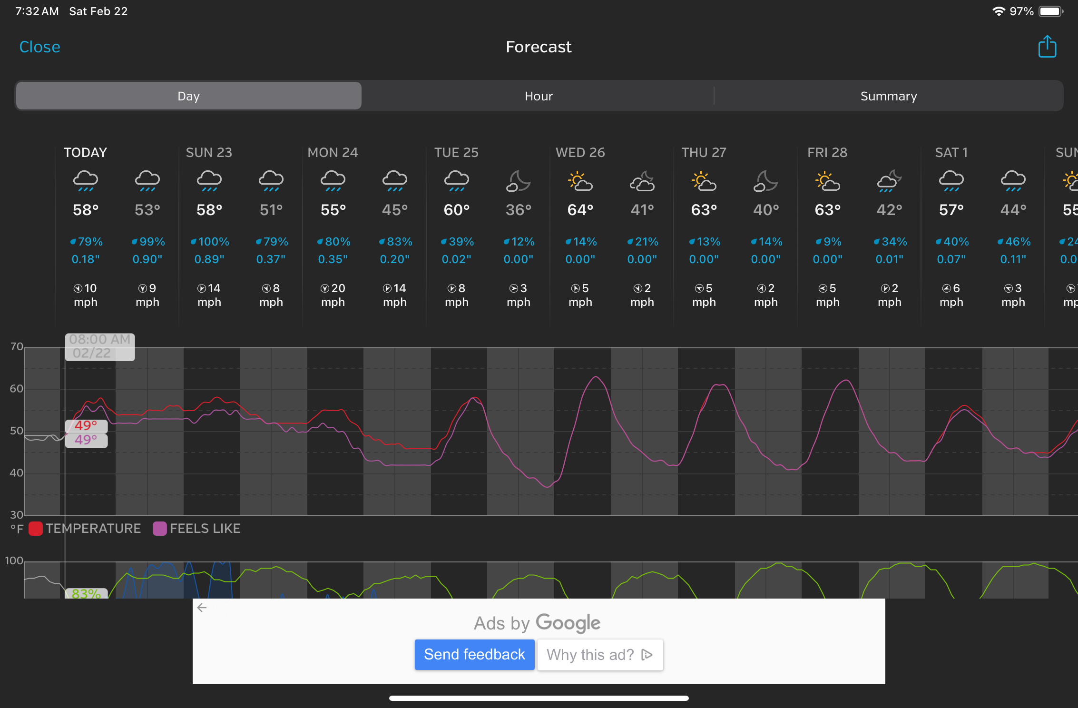This screenshot has height=708, width=1078.
Task: Select the Day forecast segment
Action: point(188,96)
